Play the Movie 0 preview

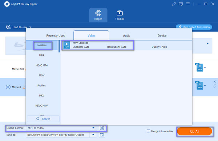(x=8, y=87)
